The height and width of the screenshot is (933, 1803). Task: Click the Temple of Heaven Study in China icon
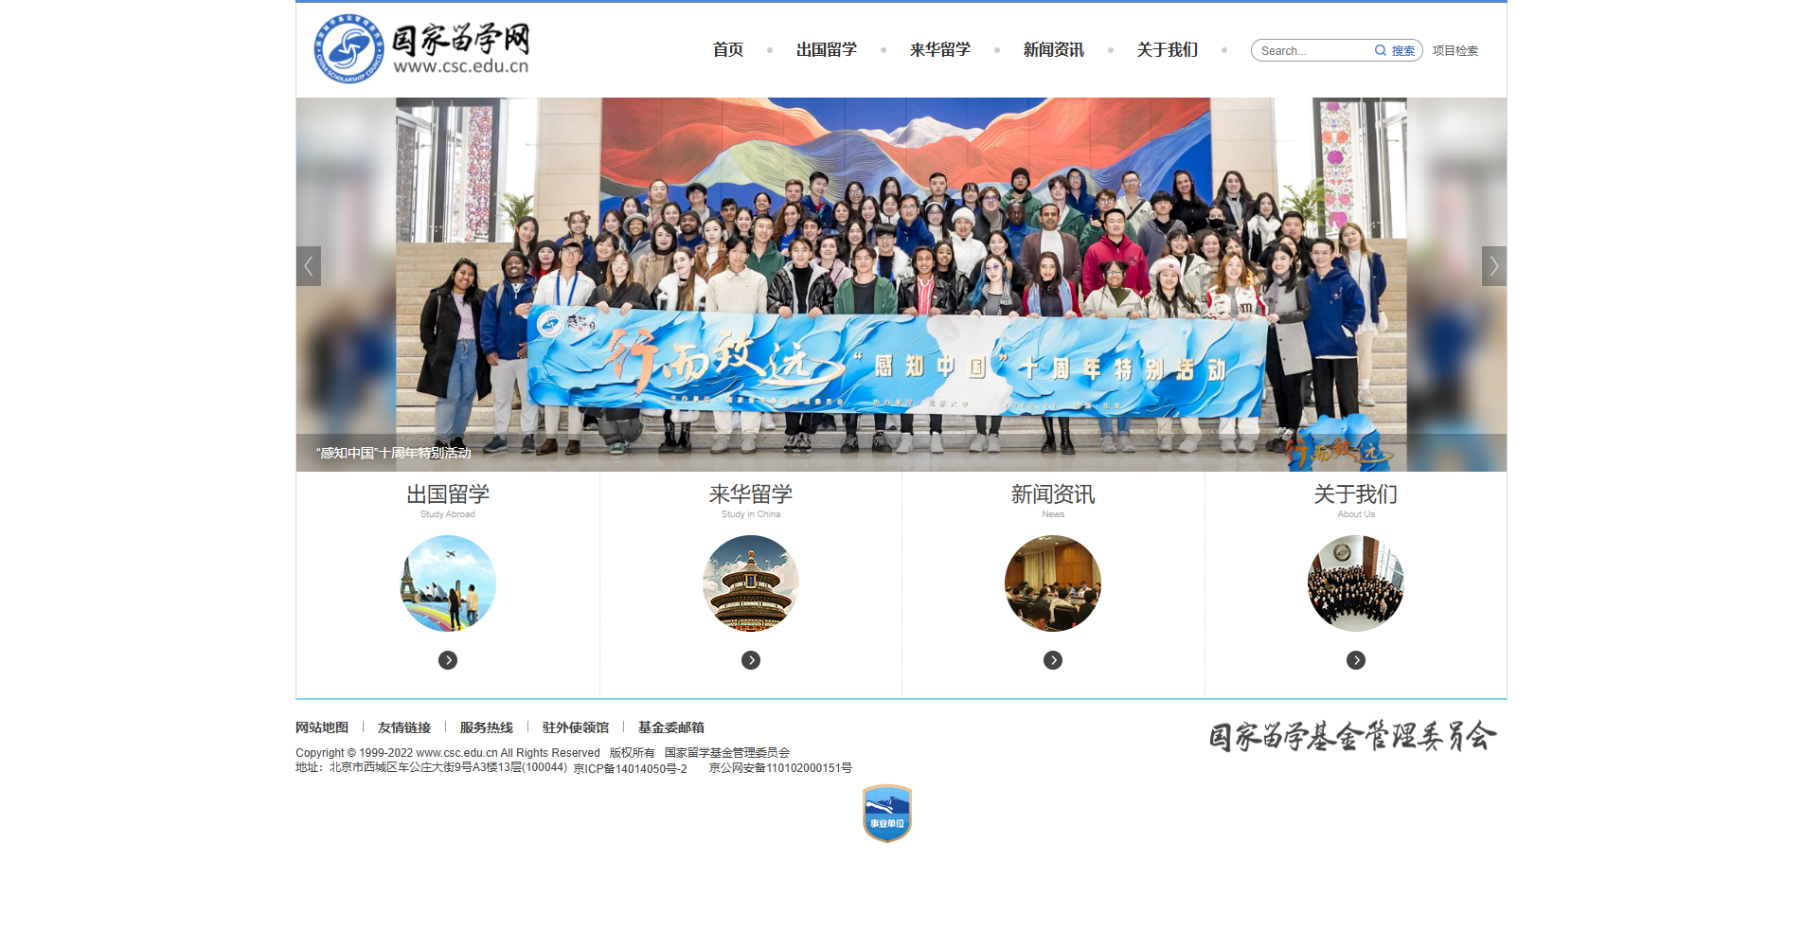tap(750, 583)
